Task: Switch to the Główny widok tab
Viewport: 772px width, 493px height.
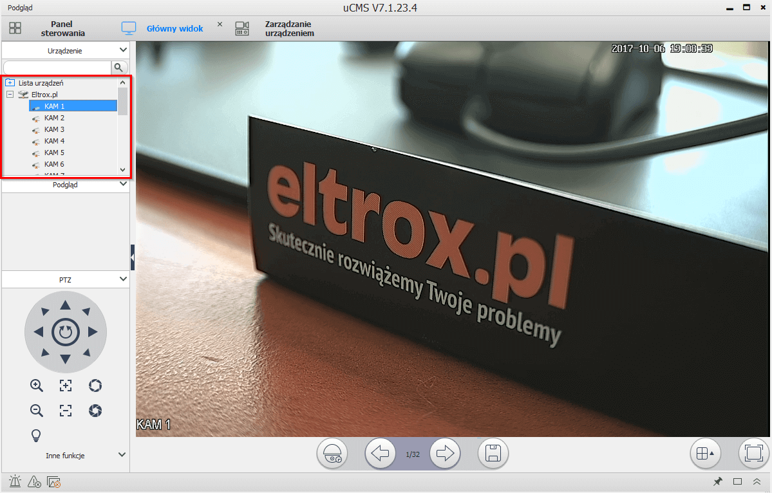Action: [174, 28]
